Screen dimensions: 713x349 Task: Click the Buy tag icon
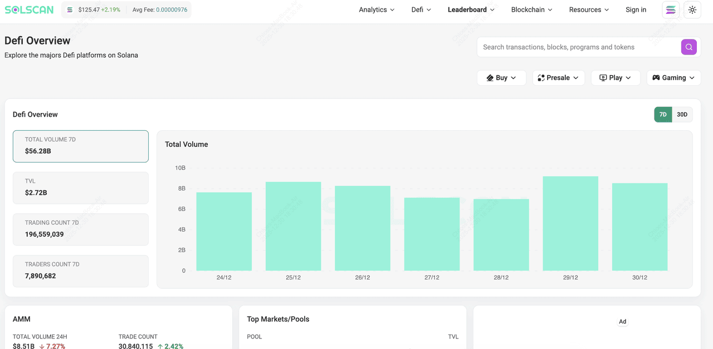pos(490,78)
